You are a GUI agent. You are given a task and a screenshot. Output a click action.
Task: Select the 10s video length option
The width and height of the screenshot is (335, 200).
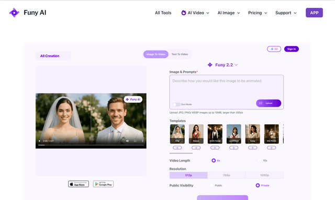[x=260, y=160]
